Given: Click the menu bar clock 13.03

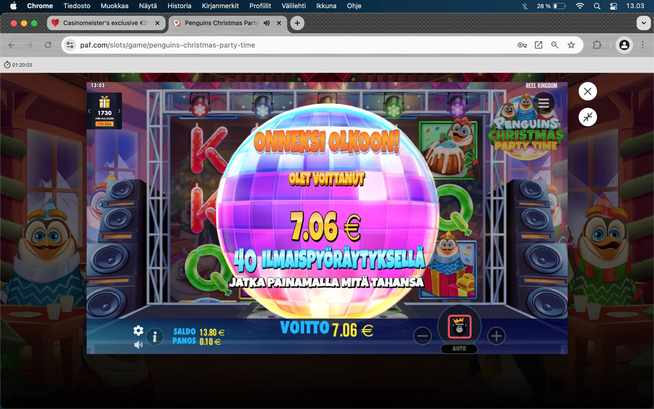Looking at the screenshot, I should coord(635,6).
